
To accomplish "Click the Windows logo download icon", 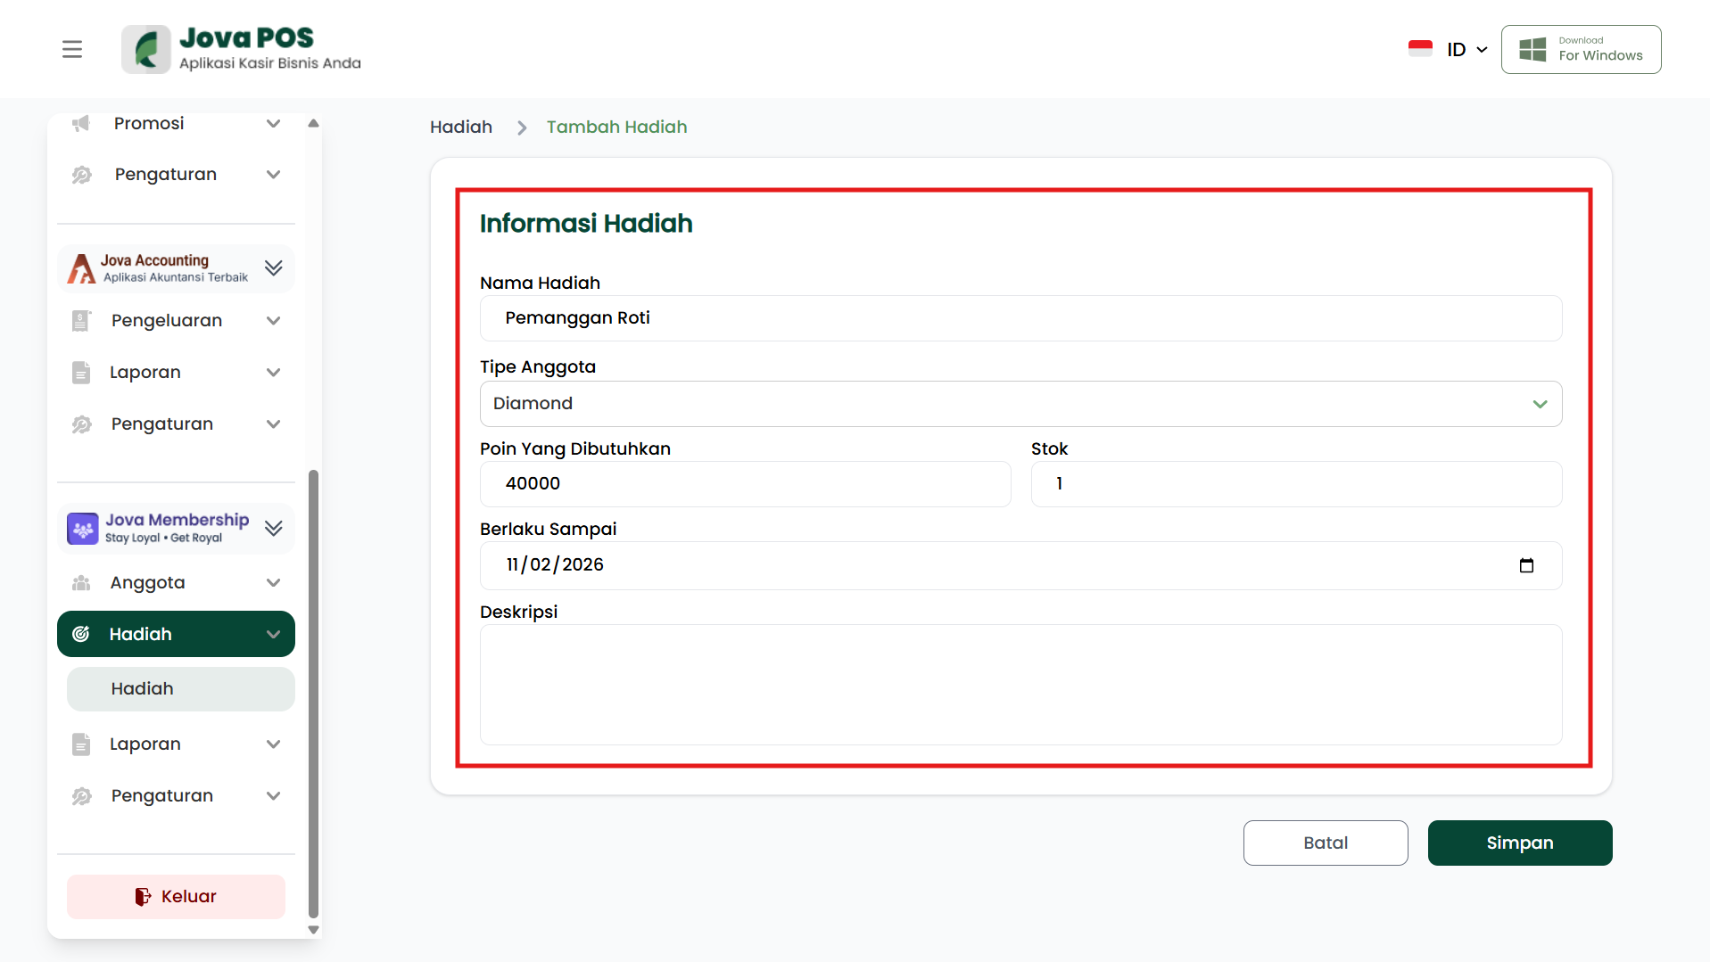I will coord(1532,49).
